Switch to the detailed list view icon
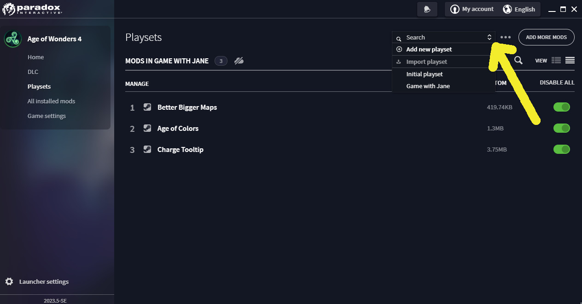The width and height of the screenshot is (582, 304). (556, 61)
